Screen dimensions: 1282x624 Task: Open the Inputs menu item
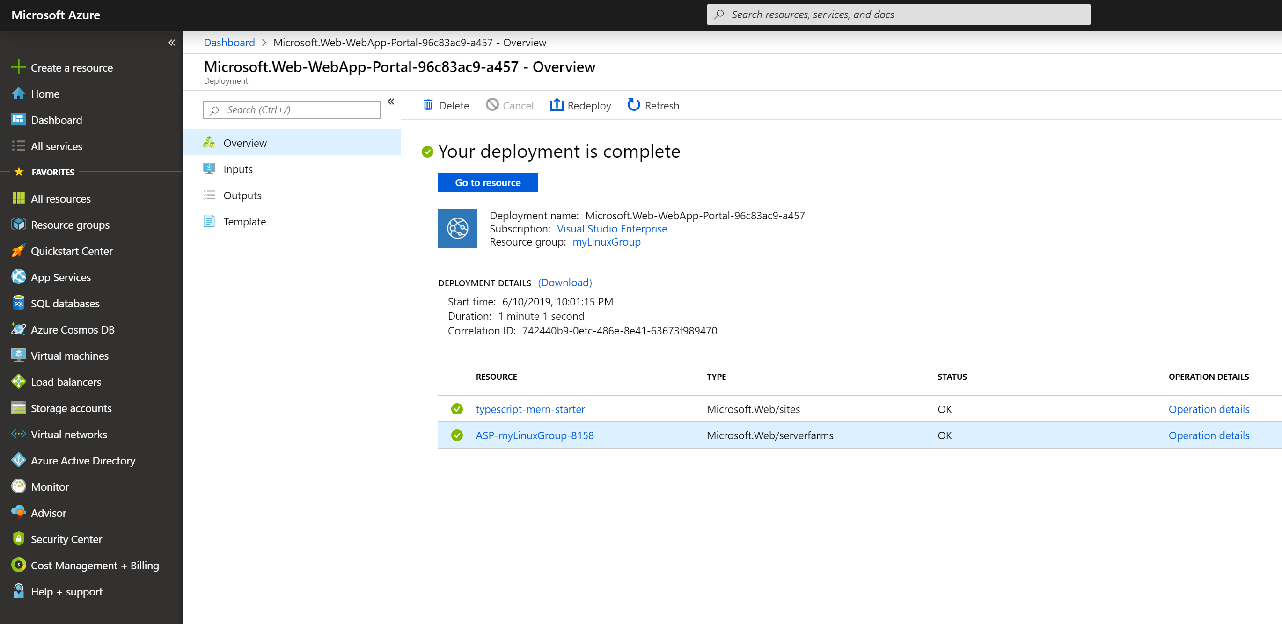click(238, 169)
